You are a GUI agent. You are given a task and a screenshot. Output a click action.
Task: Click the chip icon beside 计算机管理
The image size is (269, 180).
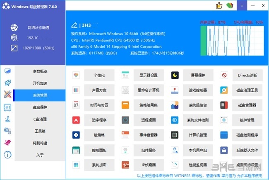click(x=175, y=135)
